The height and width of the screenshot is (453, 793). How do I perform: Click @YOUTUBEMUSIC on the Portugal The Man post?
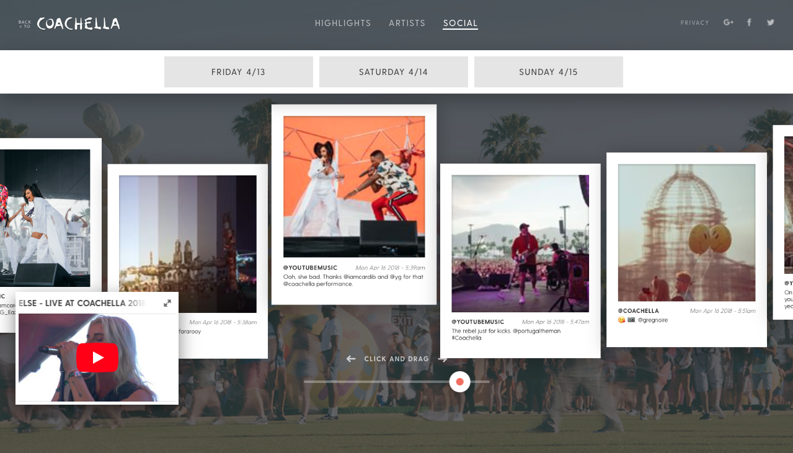(x=477, y=322)
